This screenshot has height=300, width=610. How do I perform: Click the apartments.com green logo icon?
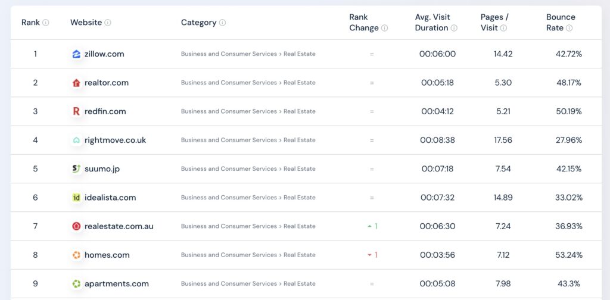pos(76,284)
